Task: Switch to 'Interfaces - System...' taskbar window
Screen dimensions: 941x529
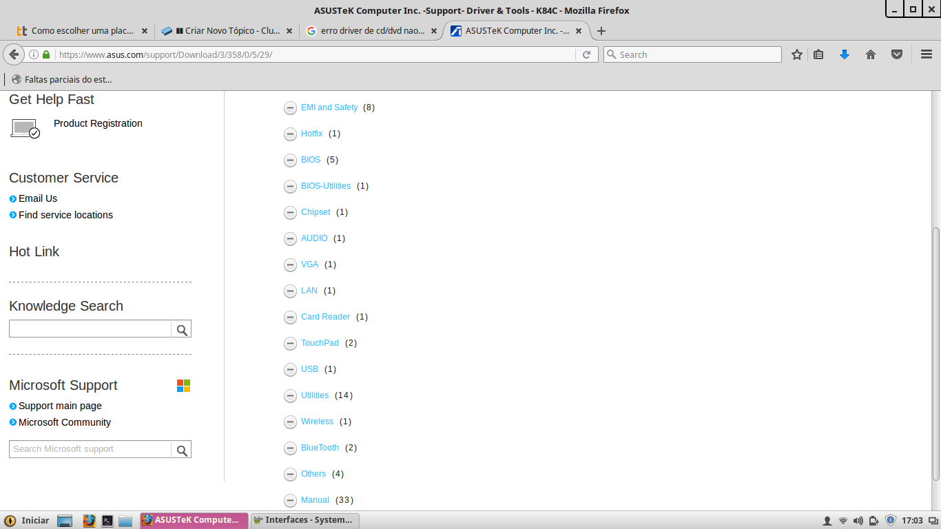Action: [x=304, y=520]
